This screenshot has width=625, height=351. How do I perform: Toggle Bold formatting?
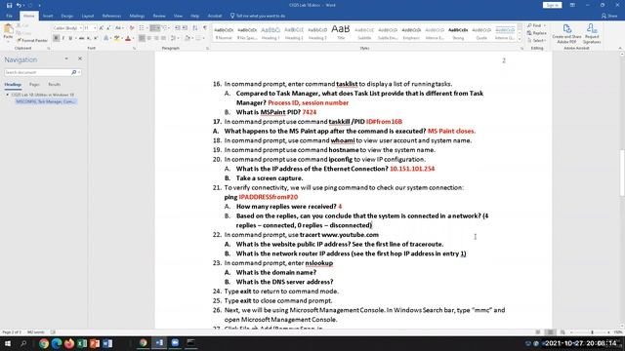tap(56, 38)
